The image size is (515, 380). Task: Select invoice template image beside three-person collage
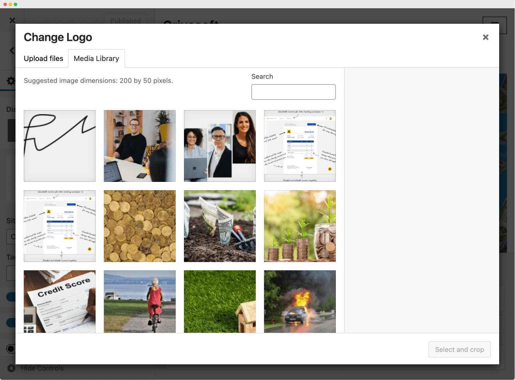tap(300, 146)
